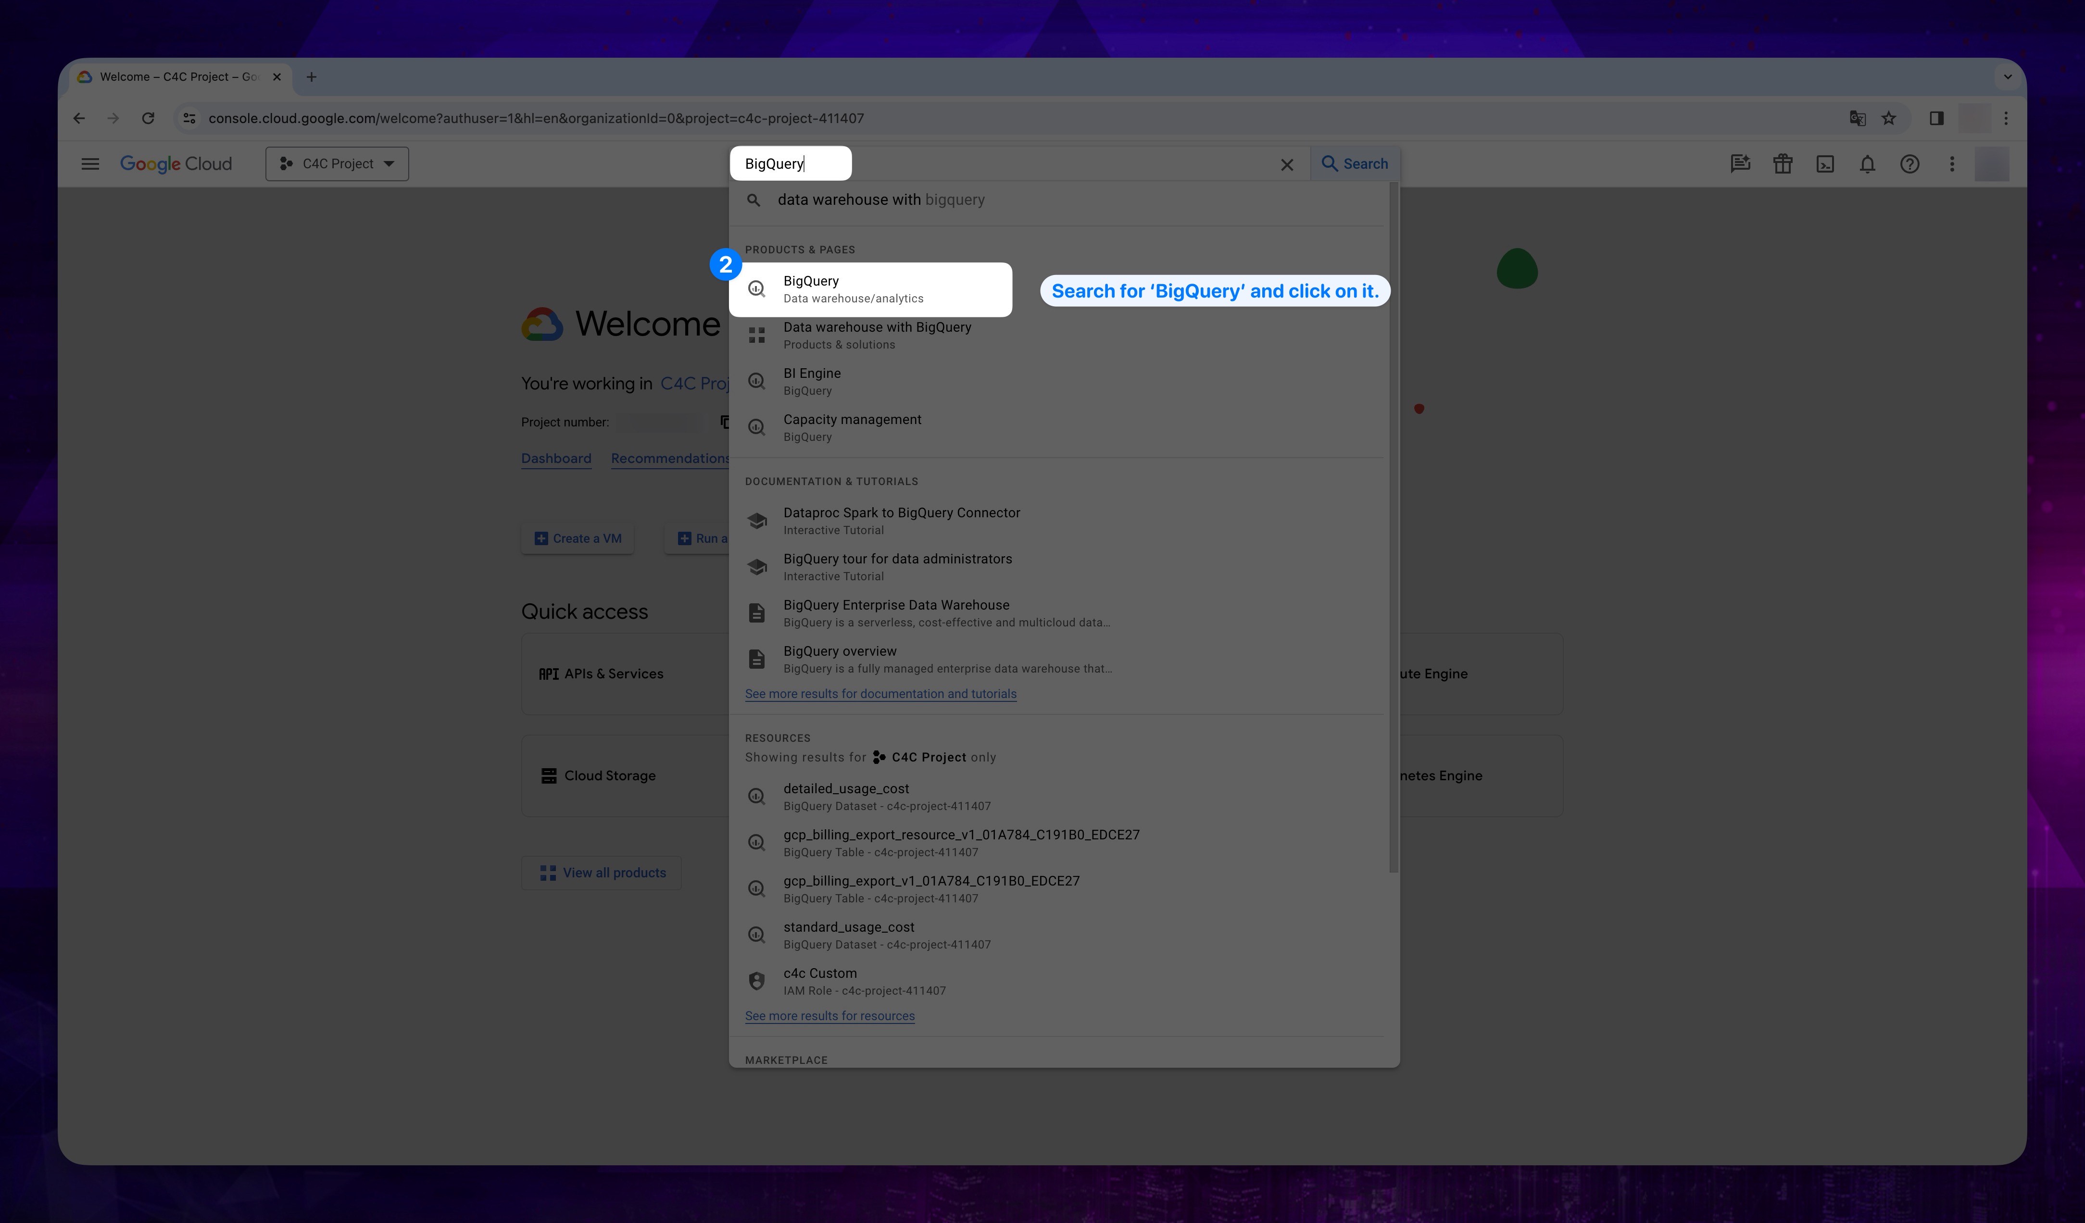Open the tab search chevron
Image resolution: width=2085 pixels, height=1223 pixels.
coord(2007,77)
